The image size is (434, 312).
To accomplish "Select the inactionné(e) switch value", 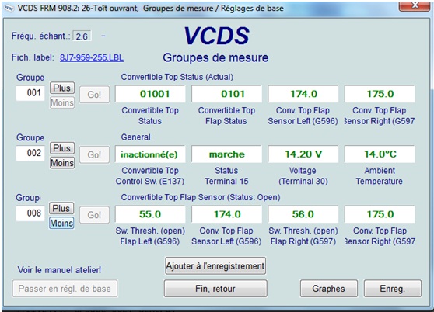I will click(x=150, y=154).
